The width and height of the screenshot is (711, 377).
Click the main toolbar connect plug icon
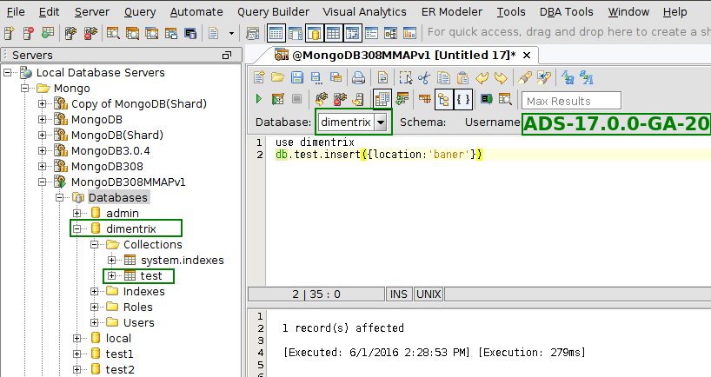click(x=70, y=33)
